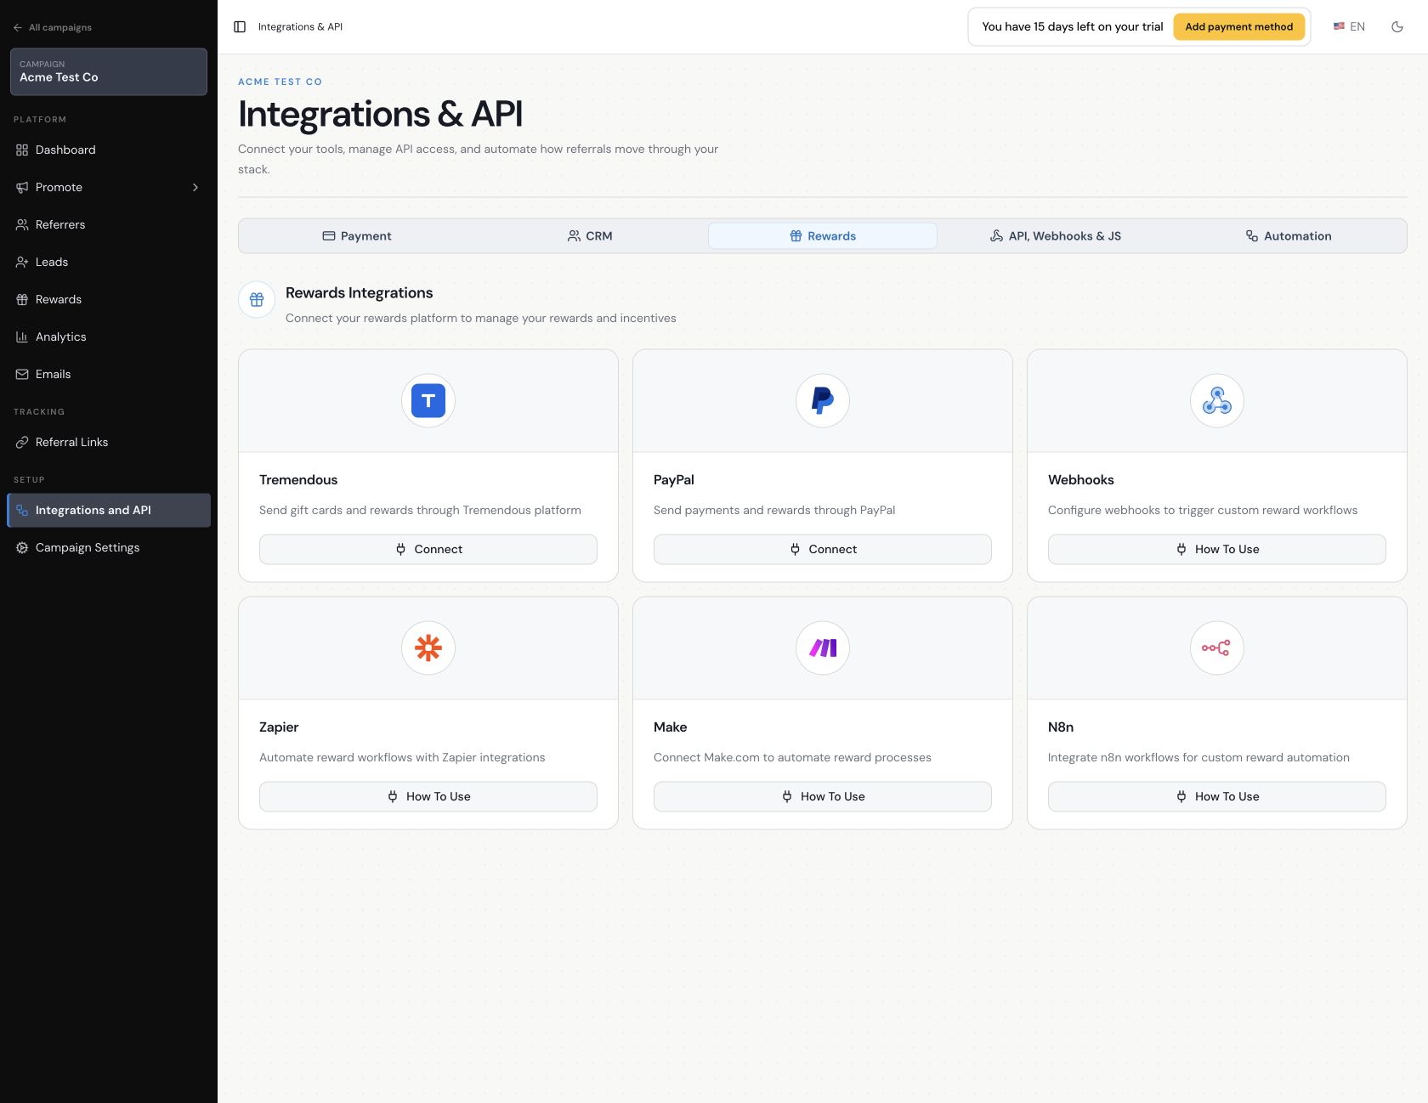This screenshot has height=1103, width=1428.
Task: Toggle the sidebar panel icon
Action: tap(240, 27)
